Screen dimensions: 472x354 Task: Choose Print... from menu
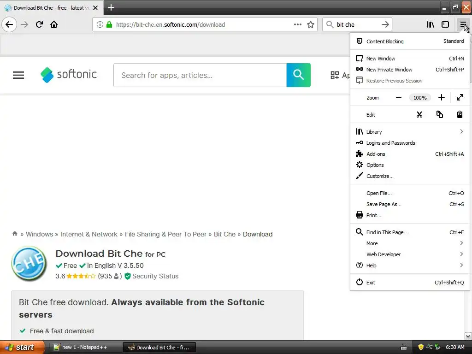[410, 215]
